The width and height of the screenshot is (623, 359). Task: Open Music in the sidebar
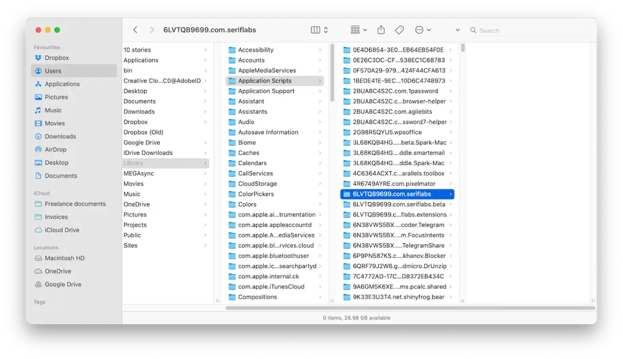pos(74,110)
